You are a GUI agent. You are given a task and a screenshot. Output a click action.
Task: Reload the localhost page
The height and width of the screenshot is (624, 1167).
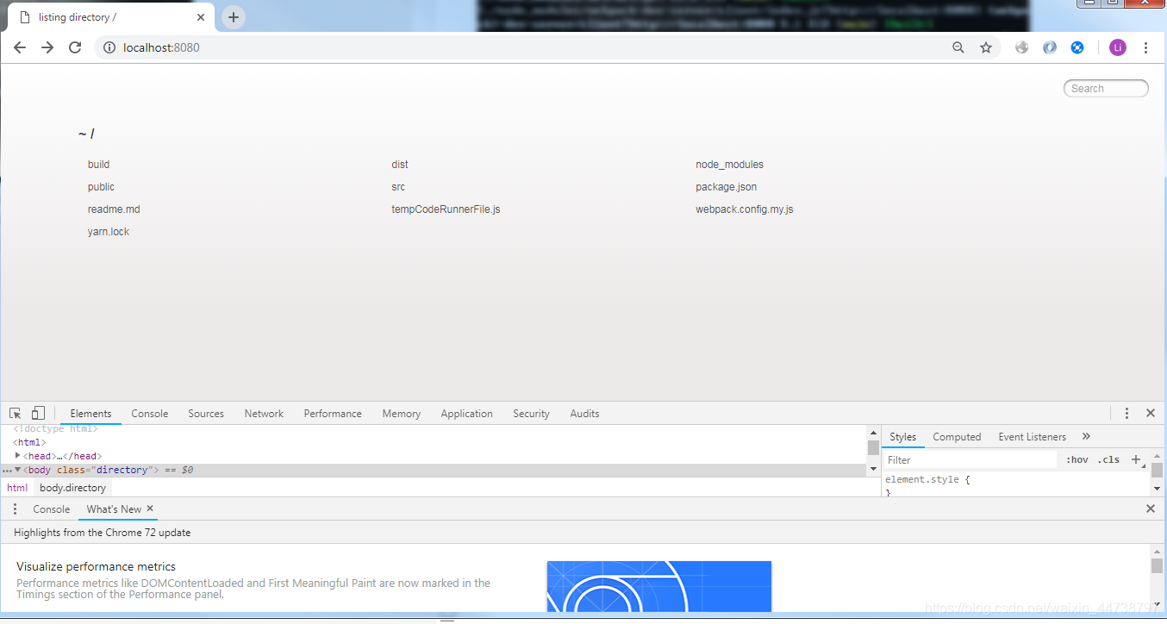(75, 47)
